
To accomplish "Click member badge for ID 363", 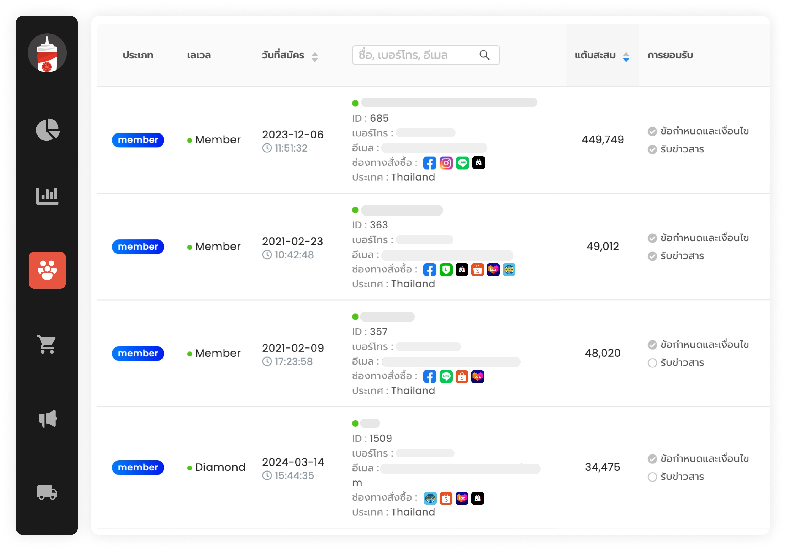I will pyautogui.click(x=138, y=247).
